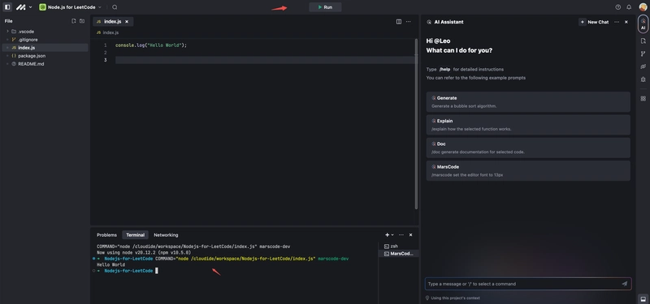Open the source control branch icon
This screenshot has width=650, height=304.
point(643,54)
